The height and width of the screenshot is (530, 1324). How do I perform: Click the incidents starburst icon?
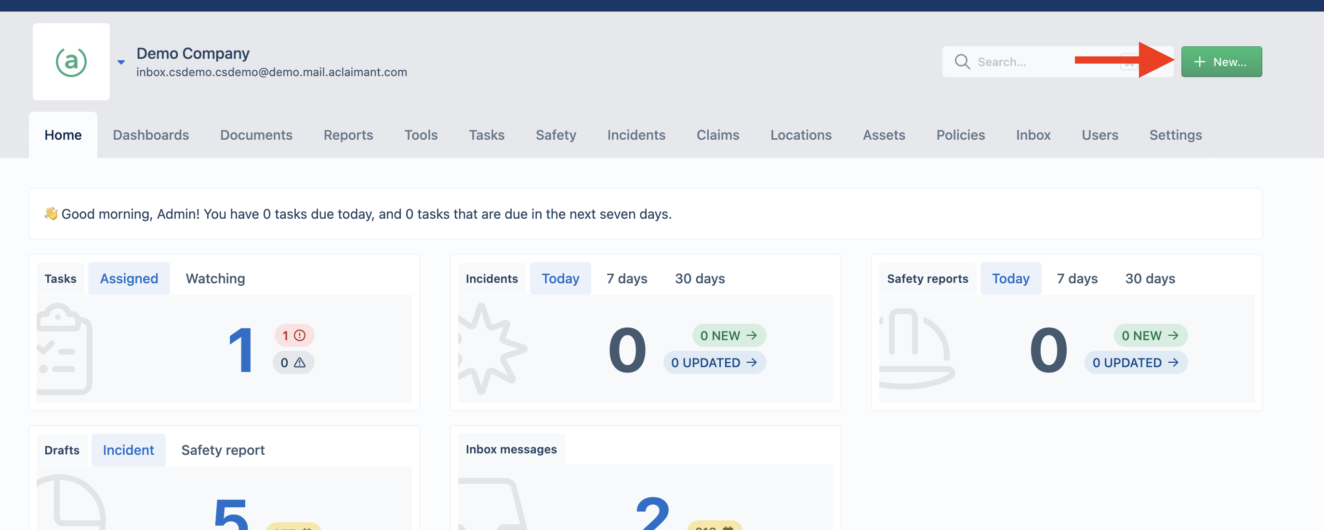coord(491,349)
